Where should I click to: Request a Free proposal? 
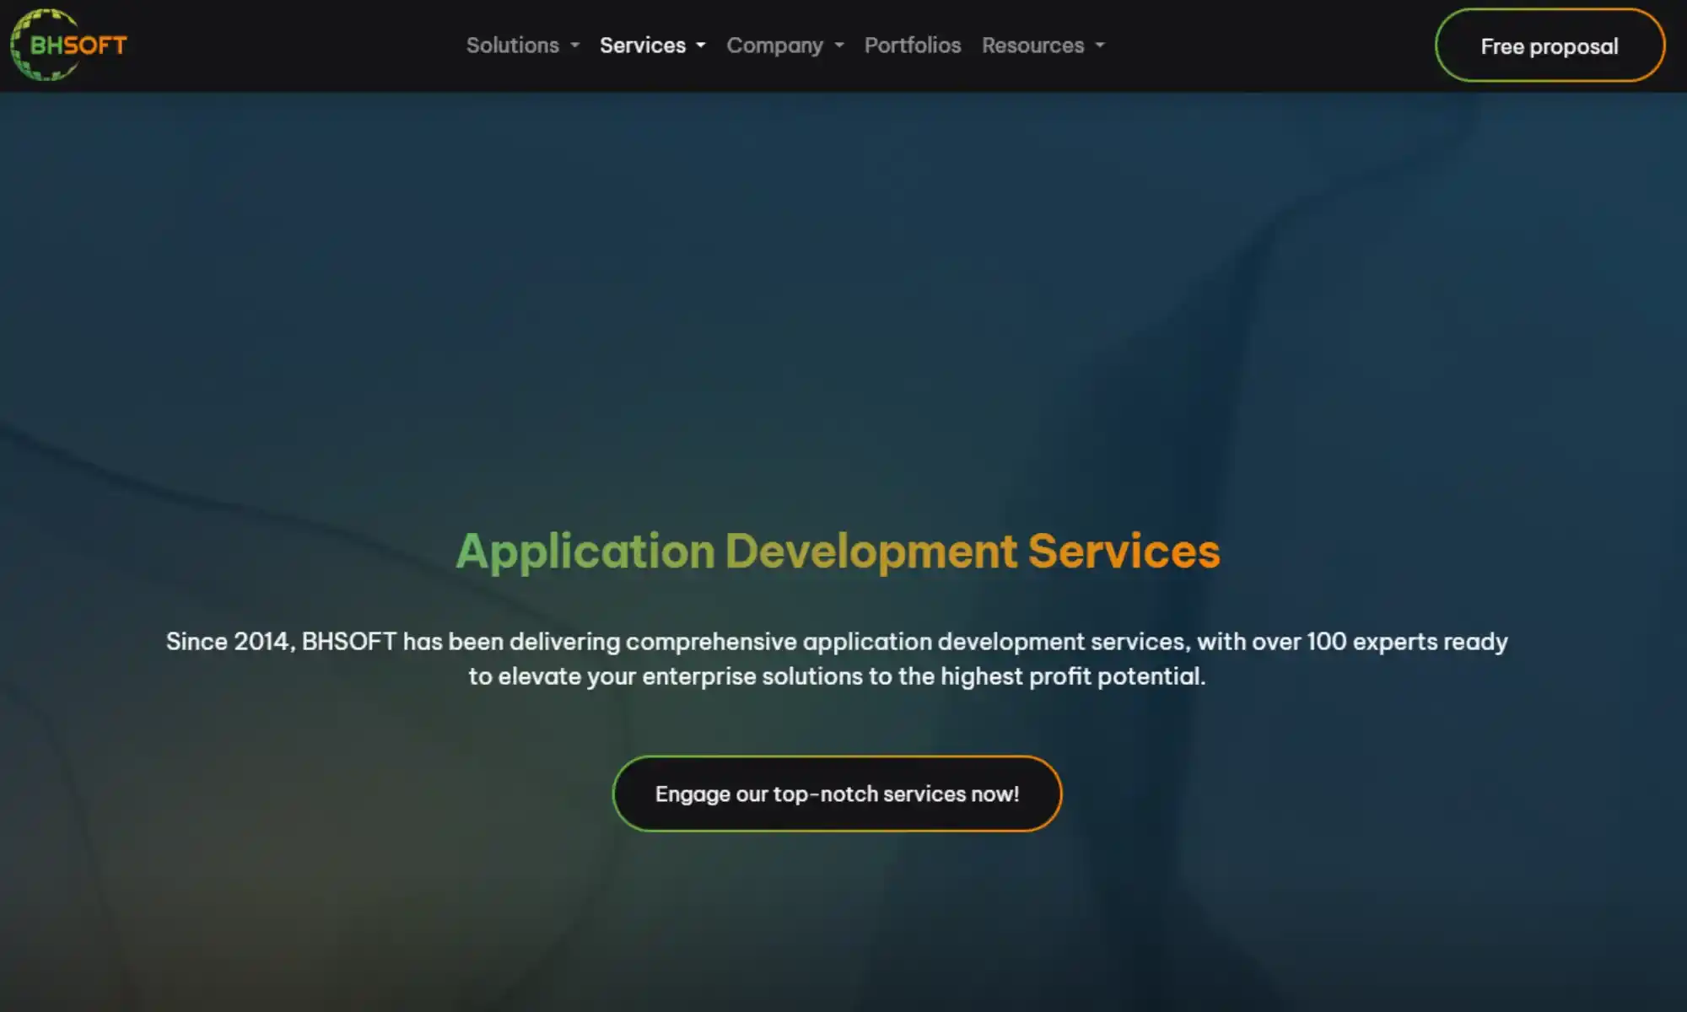coord(1550,46)
